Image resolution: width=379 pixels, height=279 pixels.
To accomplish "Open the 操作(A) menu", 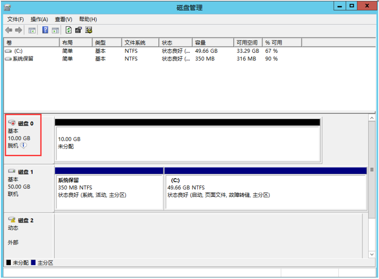I will click(x=39, y=19).
